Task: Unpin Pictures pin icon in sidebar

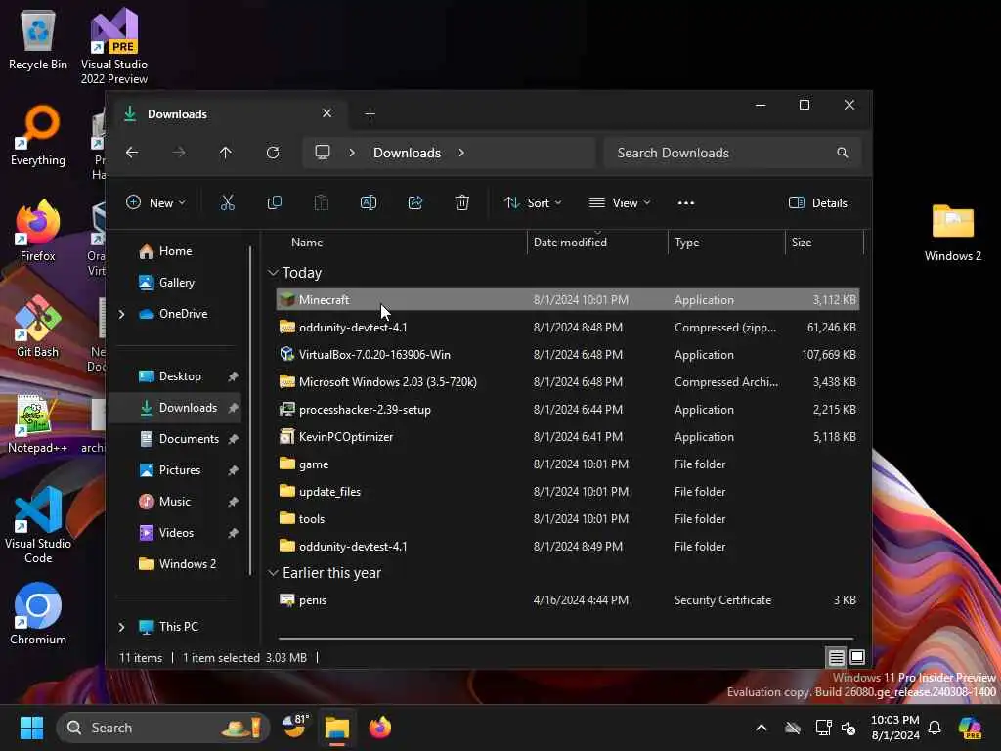Action: click(233, 470)
